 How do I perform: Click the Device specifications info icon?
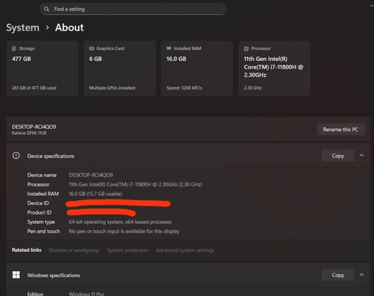point(16,156)
